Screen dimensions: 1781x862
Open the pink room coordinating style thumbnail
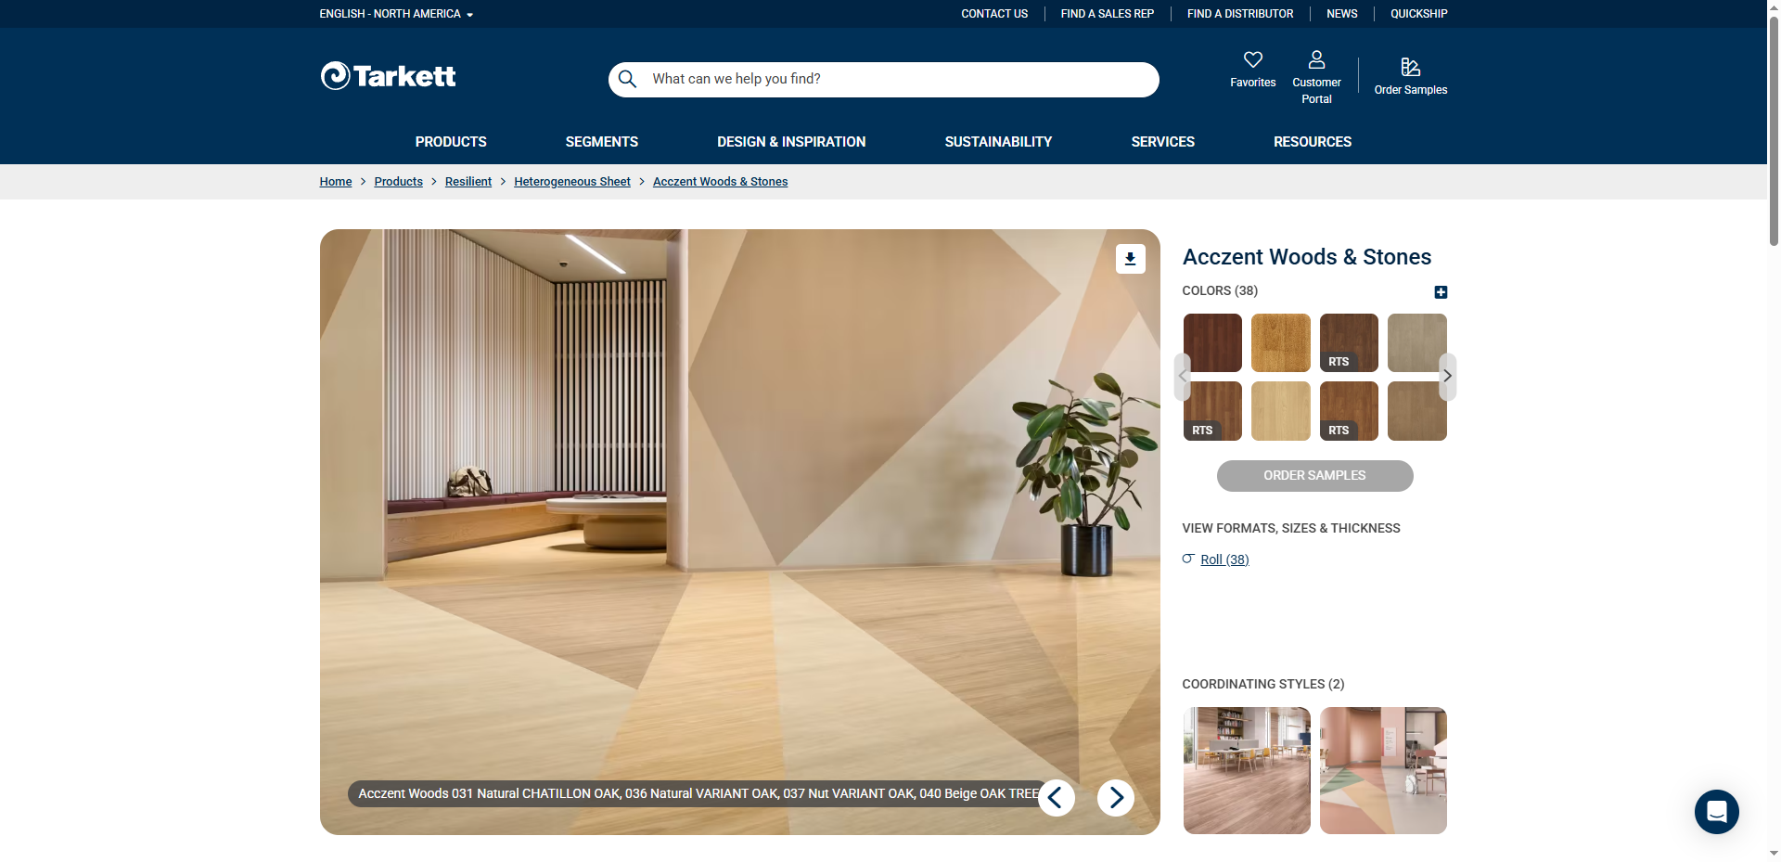tap(1383, 770)
